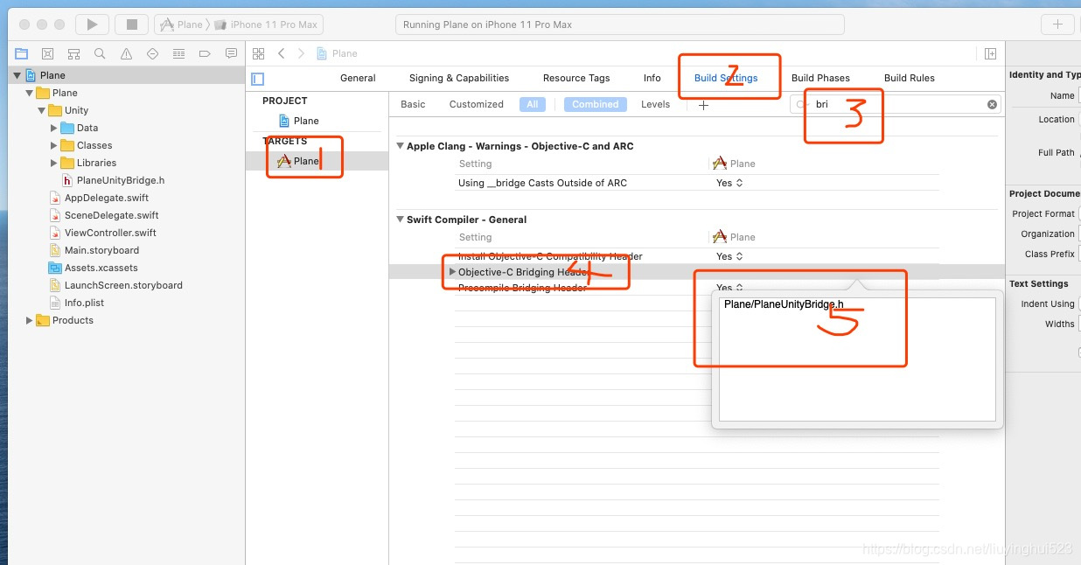Select the Levels view option
This screenshot has width=1081, height=565.
coord(655,104)
